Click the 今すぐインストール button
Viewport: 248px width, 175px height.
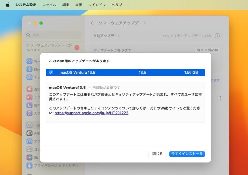(x=187, y=154)
